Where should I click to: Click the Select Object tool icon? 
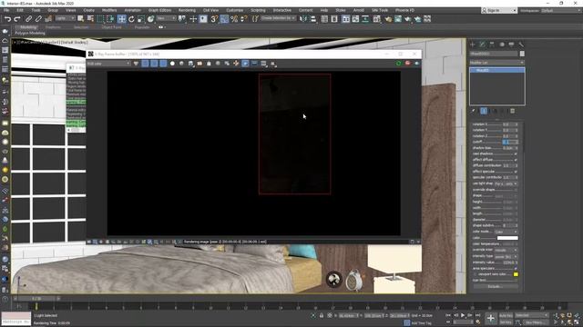[x=80, y=19]
